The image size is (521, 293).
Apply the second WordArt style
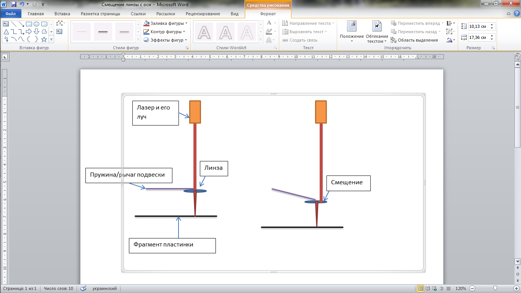tap(226, 32)
